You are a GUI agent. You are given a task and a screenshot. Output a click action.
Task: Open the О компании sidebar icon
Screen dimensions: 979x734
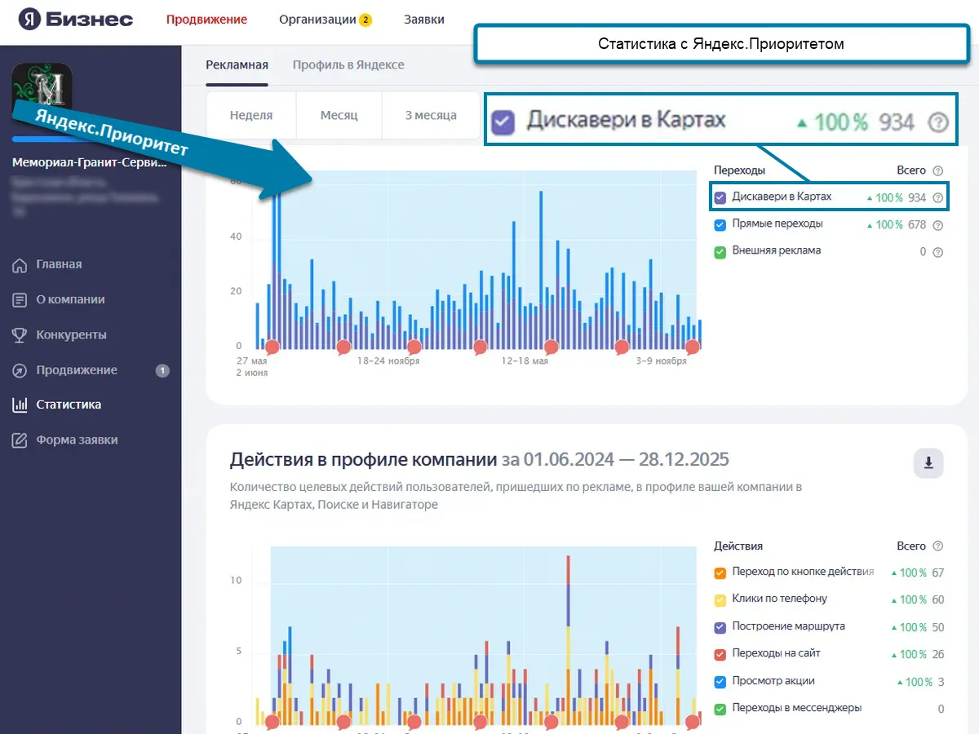(20, 300)
